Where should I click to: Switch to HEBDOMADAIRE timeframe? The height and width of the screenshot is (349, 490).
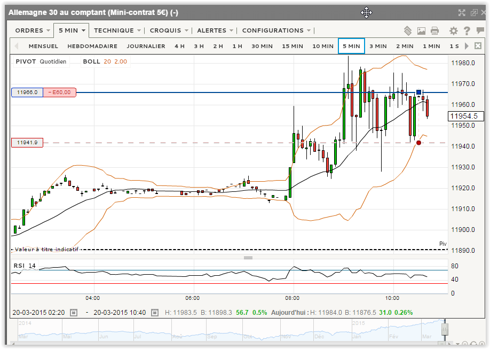pyautogui.click(x=92, y=46)
